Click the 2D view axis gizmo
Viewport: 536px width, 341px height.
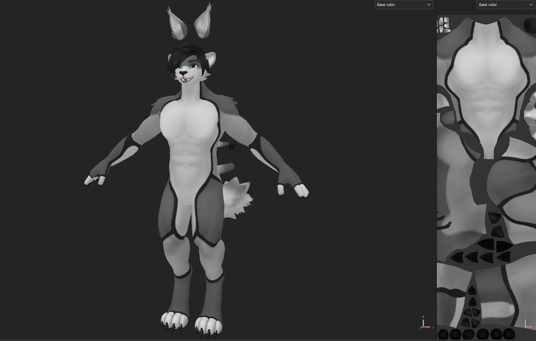coord(526,322)
